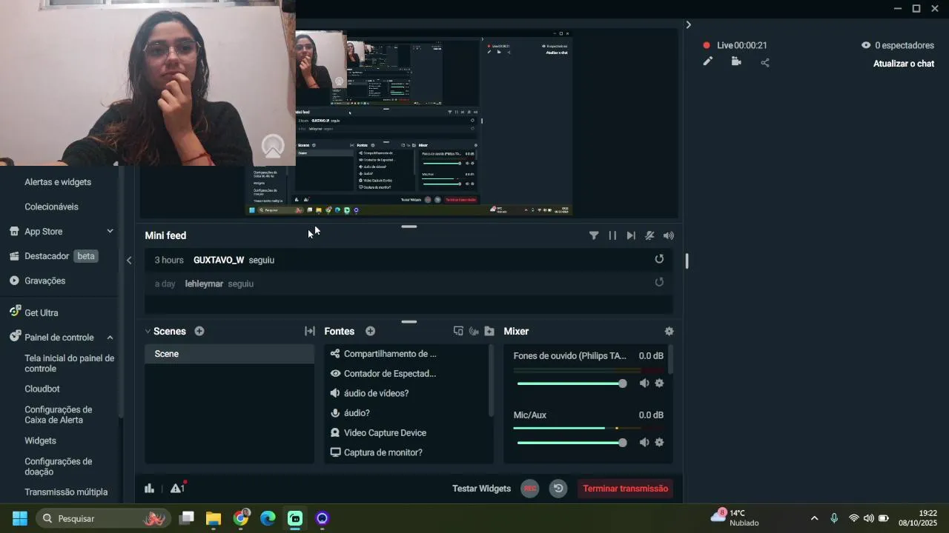Open Widgets under Painel de controle
The width and height of the screenshot is (949, 533).
pos(40,440)
